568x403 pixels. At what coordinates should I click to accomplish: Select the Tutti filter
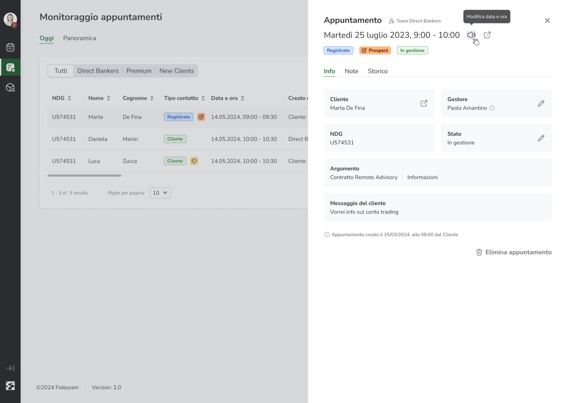[61, 71]
